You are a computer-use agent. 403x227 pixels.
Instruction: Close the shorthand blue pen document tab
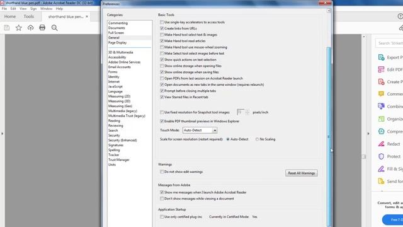coord(87,16)
